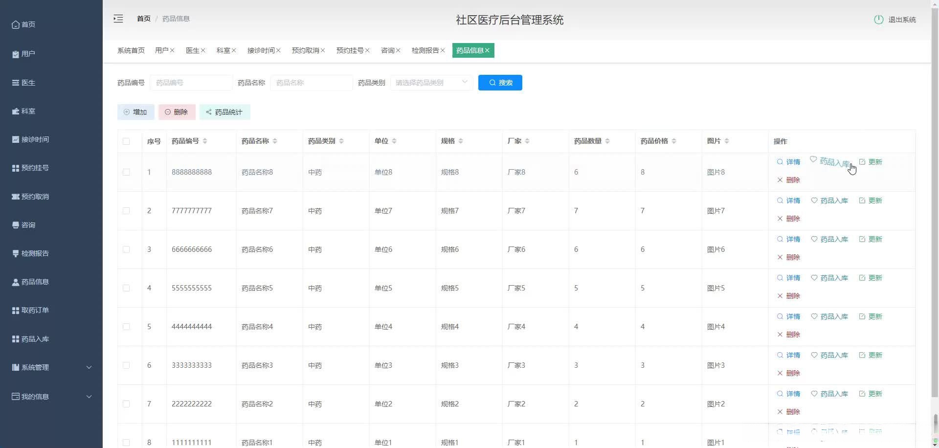Select the 取药订单 sidebar icon
The height and width of the screenshot is (448, 939).
(15, 310)
